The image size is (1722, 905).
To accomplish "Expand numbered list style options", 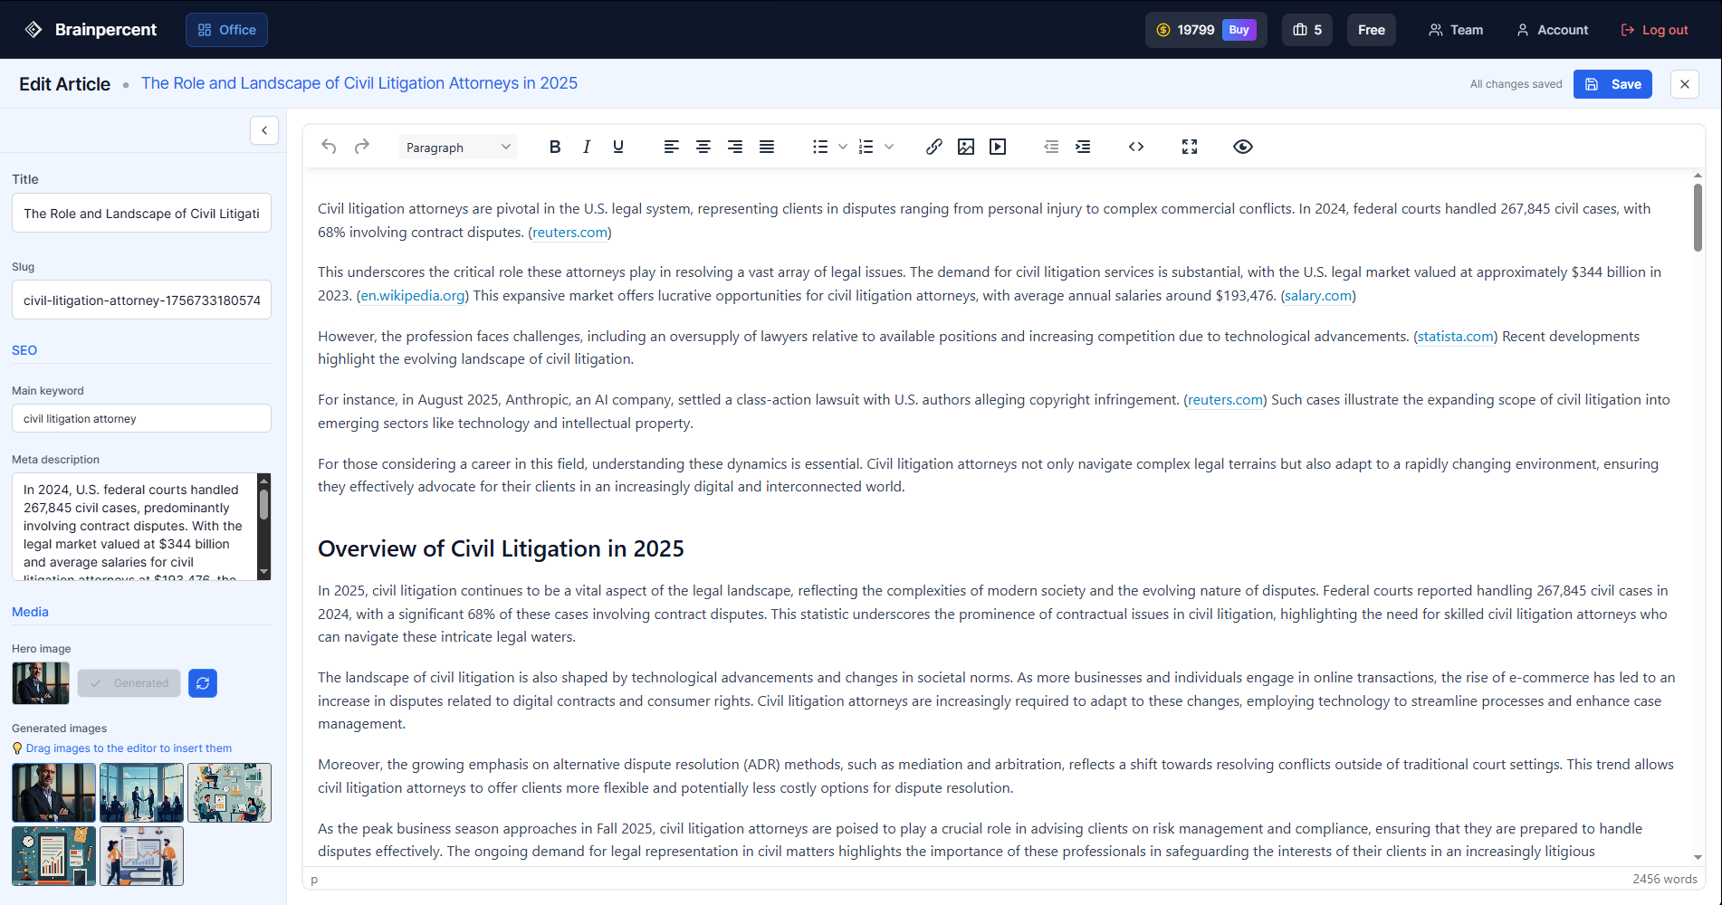I will coord(889,147).
